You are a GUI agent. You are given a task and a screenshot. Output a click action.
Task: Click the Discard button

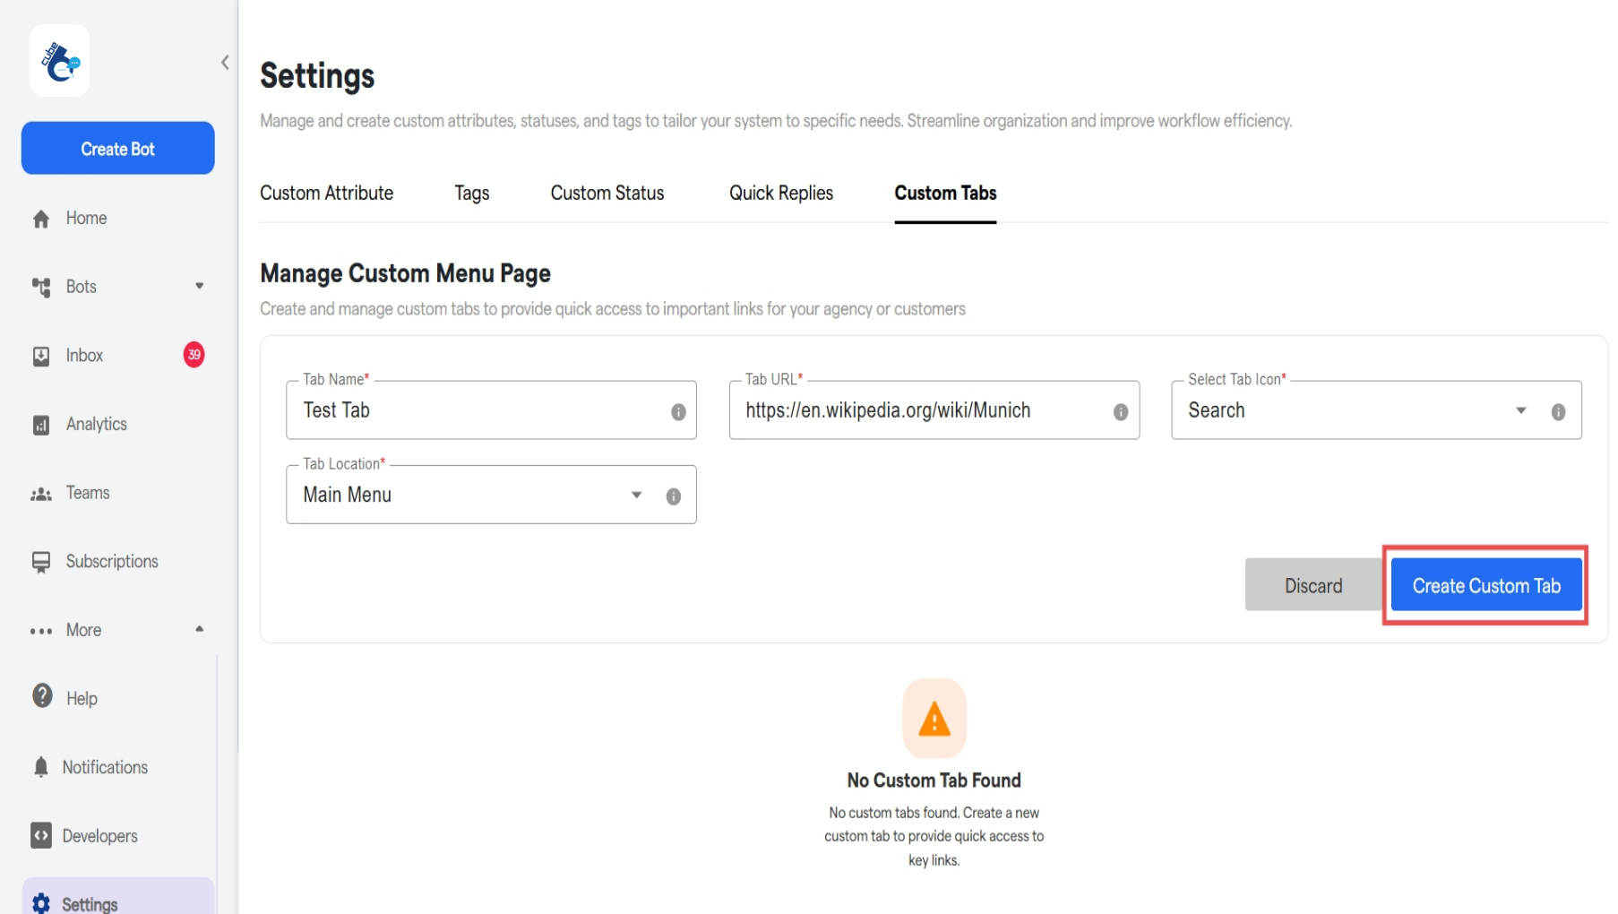(x=1313, y=585)
